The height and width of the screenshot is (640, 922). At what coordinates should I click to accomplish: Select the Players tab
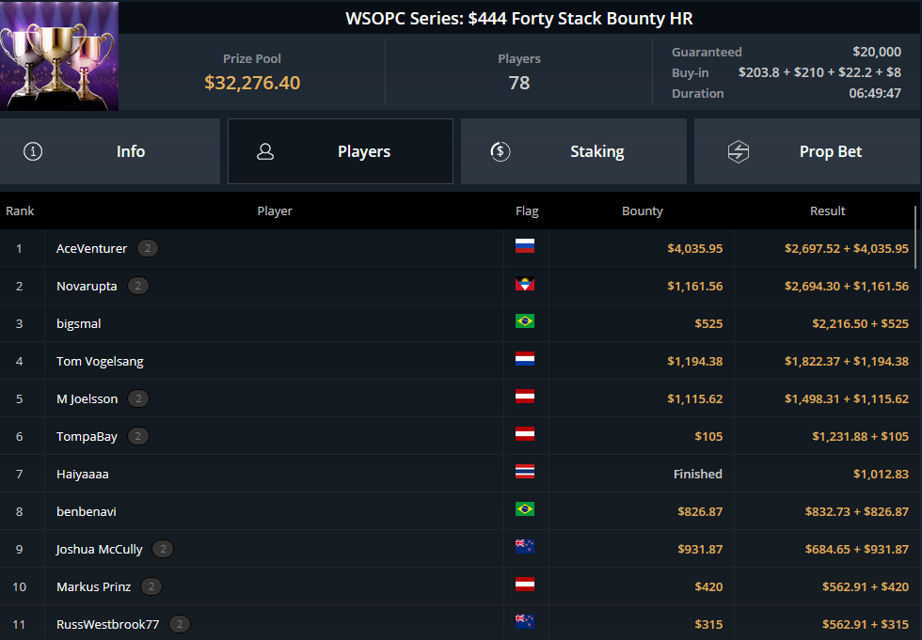(341, 151)
